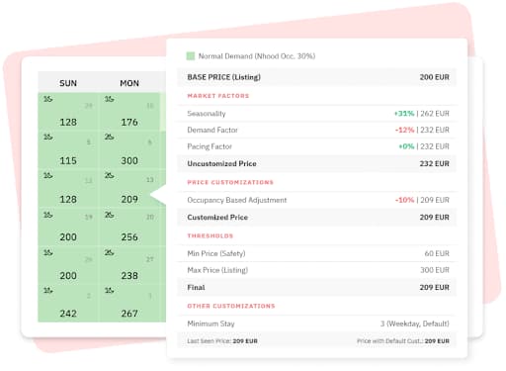Click the min-stay icon in the 267 price cell

[x=110, y=291]
